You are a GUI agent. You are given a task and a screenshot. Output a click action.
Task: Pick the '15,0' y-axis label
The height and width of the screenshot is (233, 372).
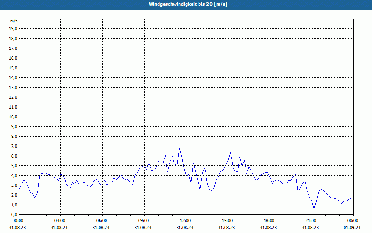[x=13, y=68]
